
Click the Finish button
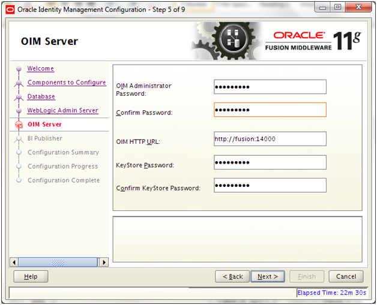[x=307, y=277]
